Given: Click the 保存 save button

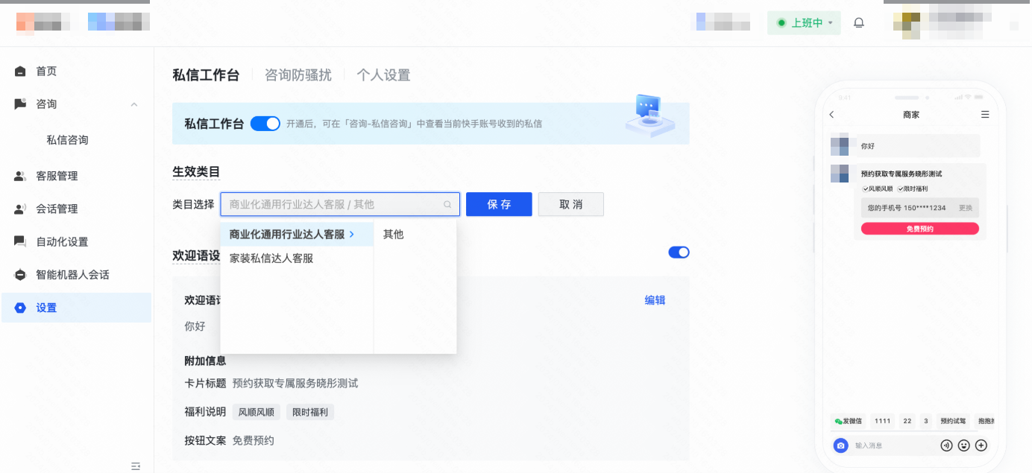Looking at the screenshot, I should coord(499,204).
